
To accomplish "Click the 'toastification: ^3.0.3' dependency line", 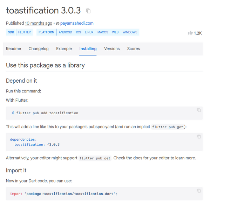I will [37, 145].
